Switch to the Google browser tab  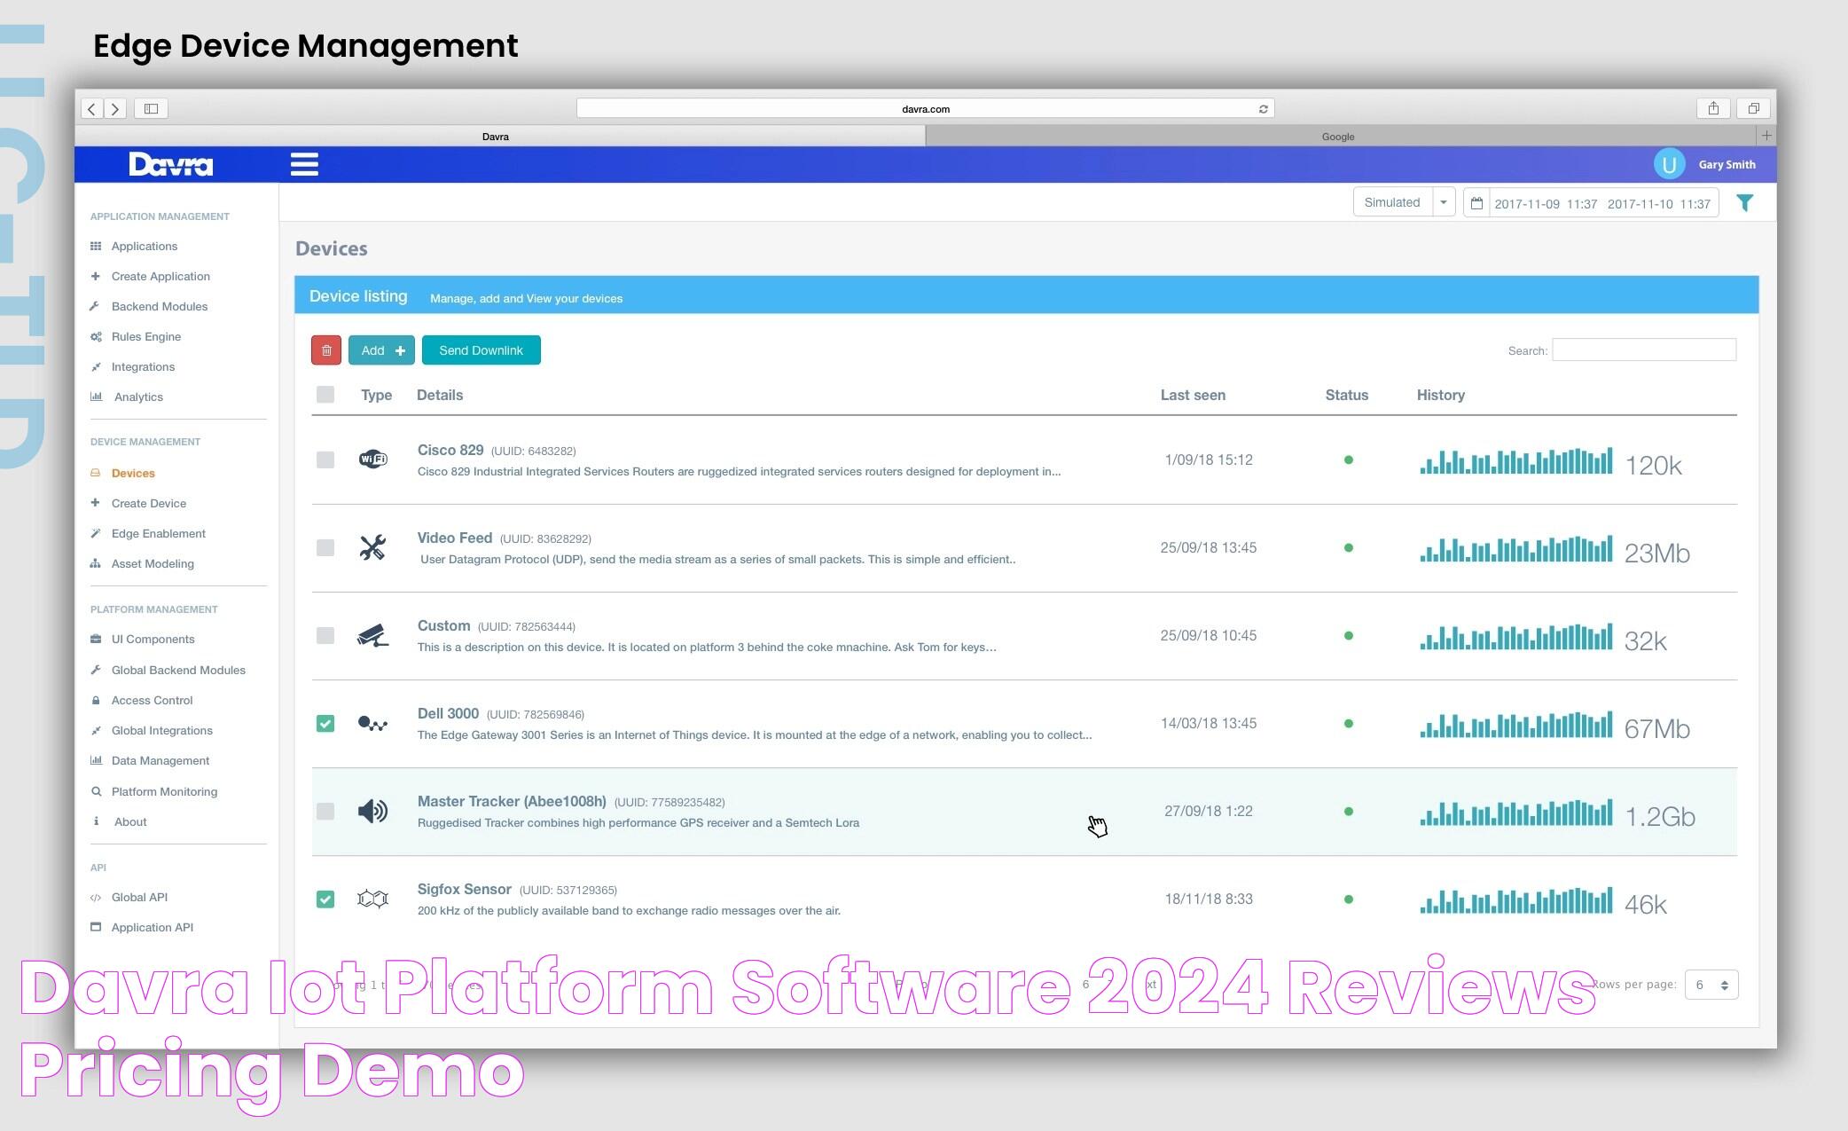(x=1337, y=136)
